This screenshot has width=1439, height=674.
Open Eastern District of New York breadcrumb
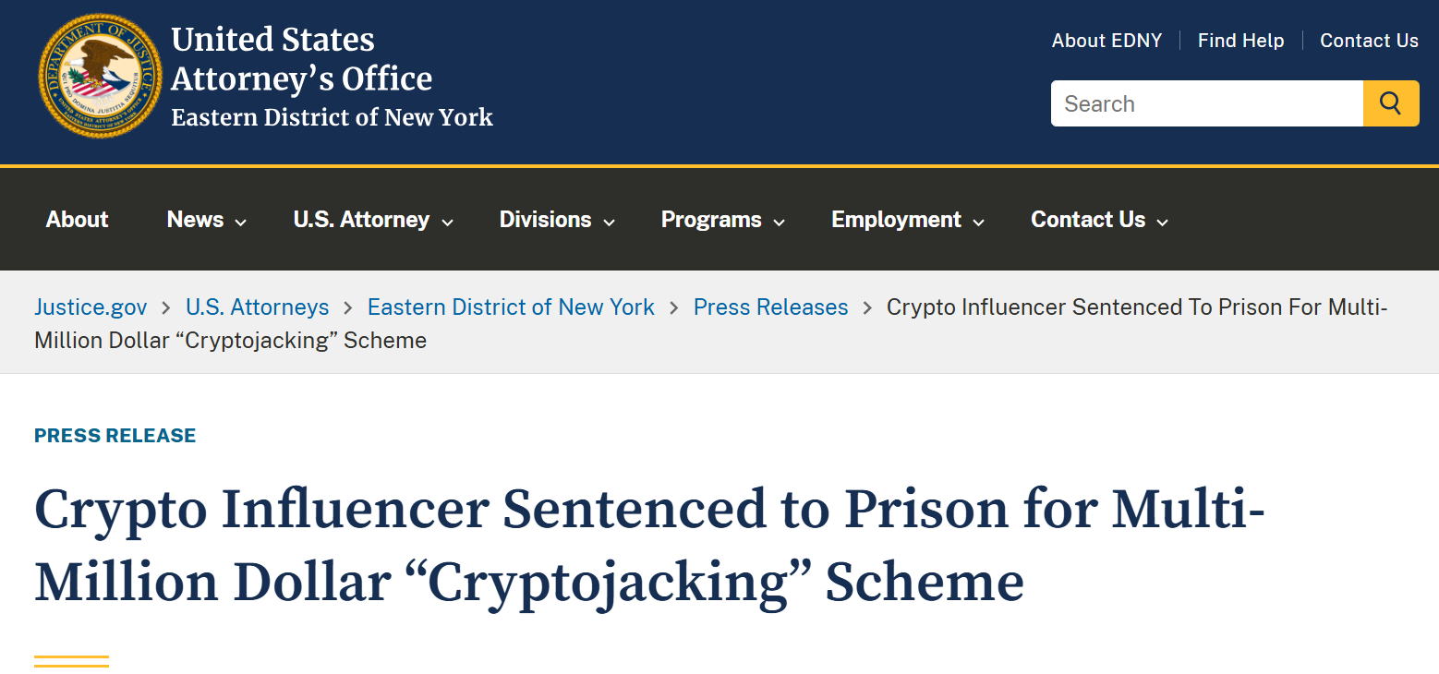click(511, 307)
